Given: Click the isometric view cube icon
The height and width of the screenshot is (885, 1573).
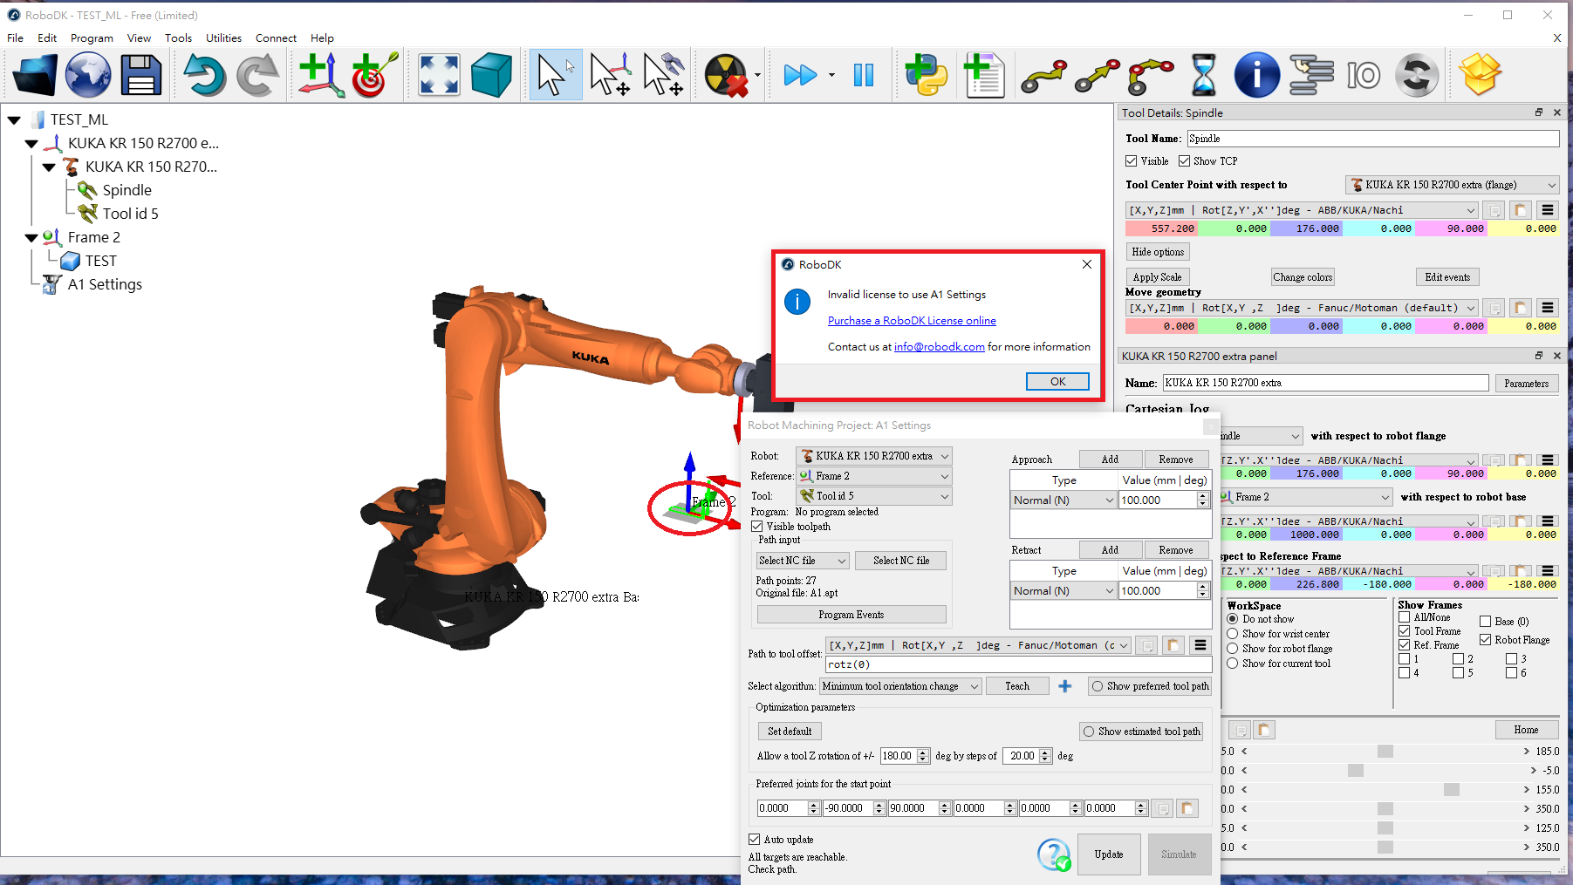Looking at the screenshot, I should coord(491,75).
